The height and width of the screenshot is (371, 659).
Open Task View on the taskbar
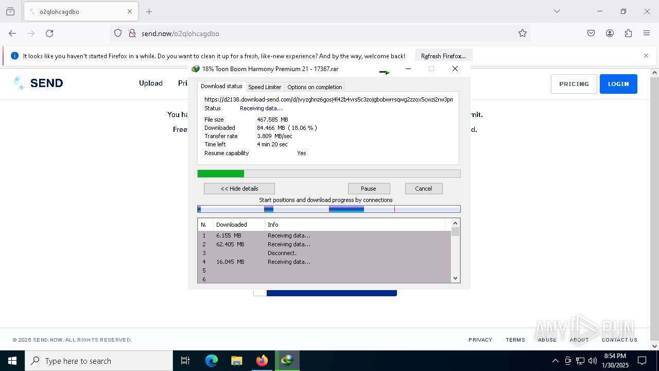click(x=185, y=361)
